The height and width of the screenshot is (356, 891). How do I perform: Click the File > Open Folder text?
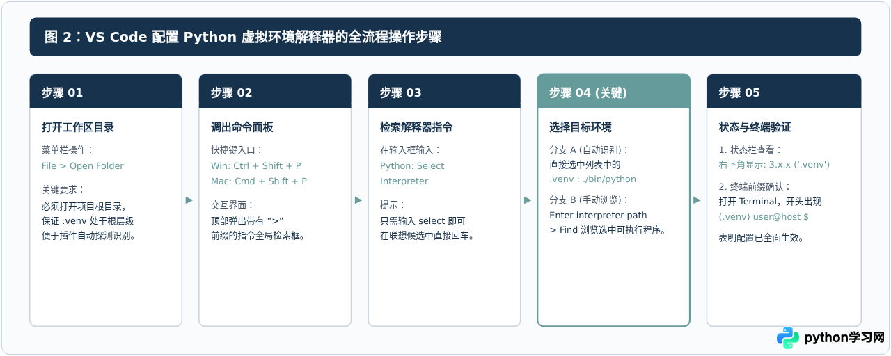[x=83, y=166]
